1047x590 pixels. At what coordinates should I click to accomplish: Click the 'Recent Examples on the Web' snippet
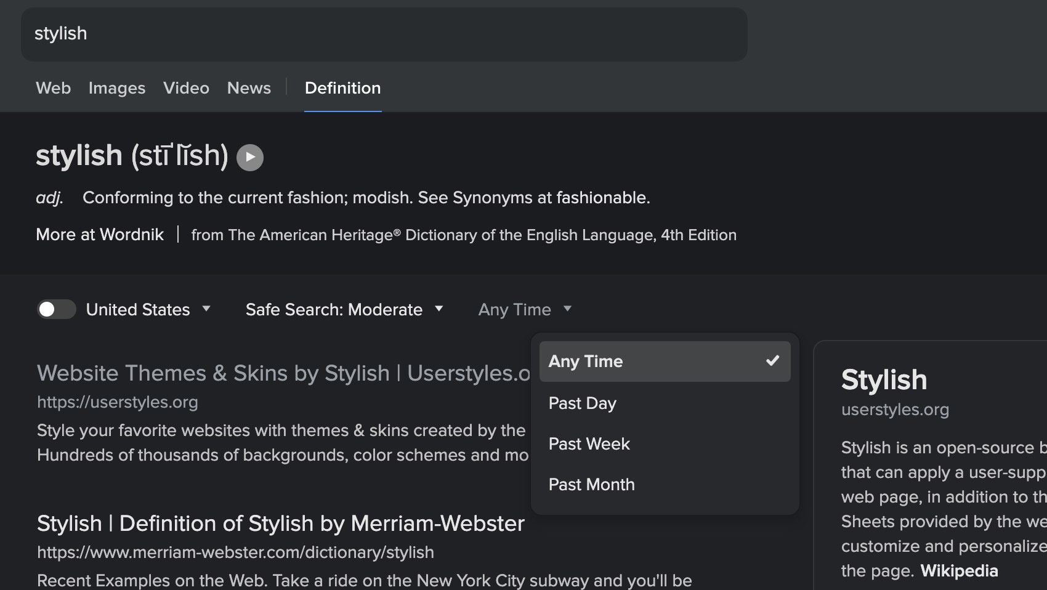point(365,581)
